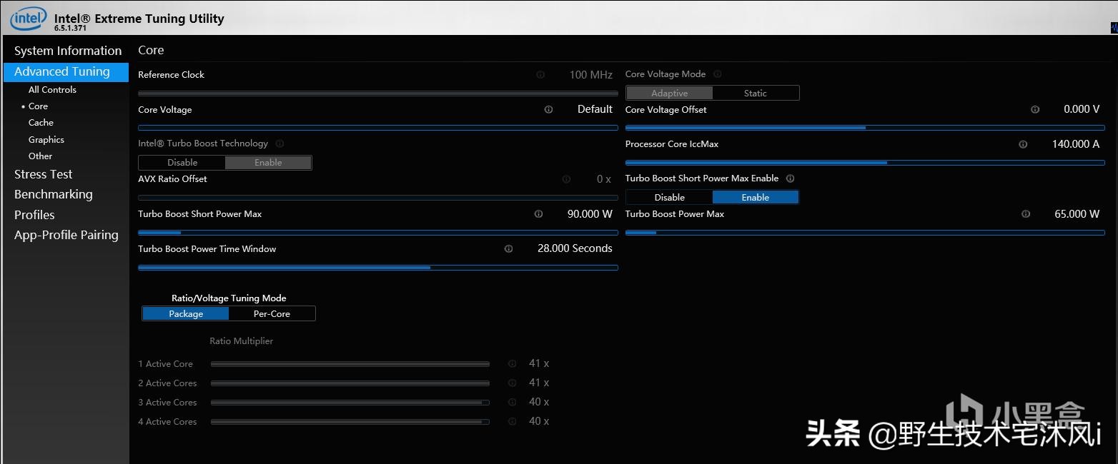The width and height of the screenshot is (1118, 464).
Task: Open the System Information section
Action: (x=68, y=51)
